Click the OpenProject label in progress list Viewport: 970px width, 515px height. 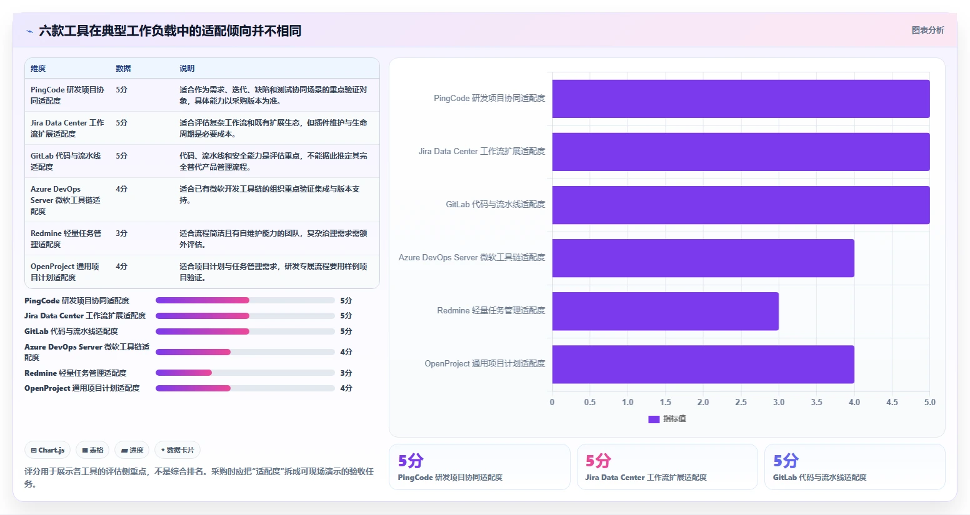(x=82, y=388)
